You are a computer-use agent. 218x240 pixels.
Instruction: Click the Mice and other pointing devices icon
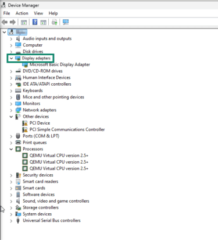point(18,97)
